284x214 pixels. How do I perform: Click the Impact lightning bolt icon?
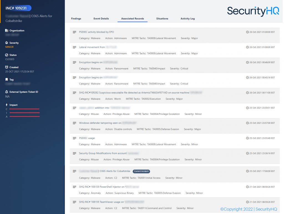(7, 105)
